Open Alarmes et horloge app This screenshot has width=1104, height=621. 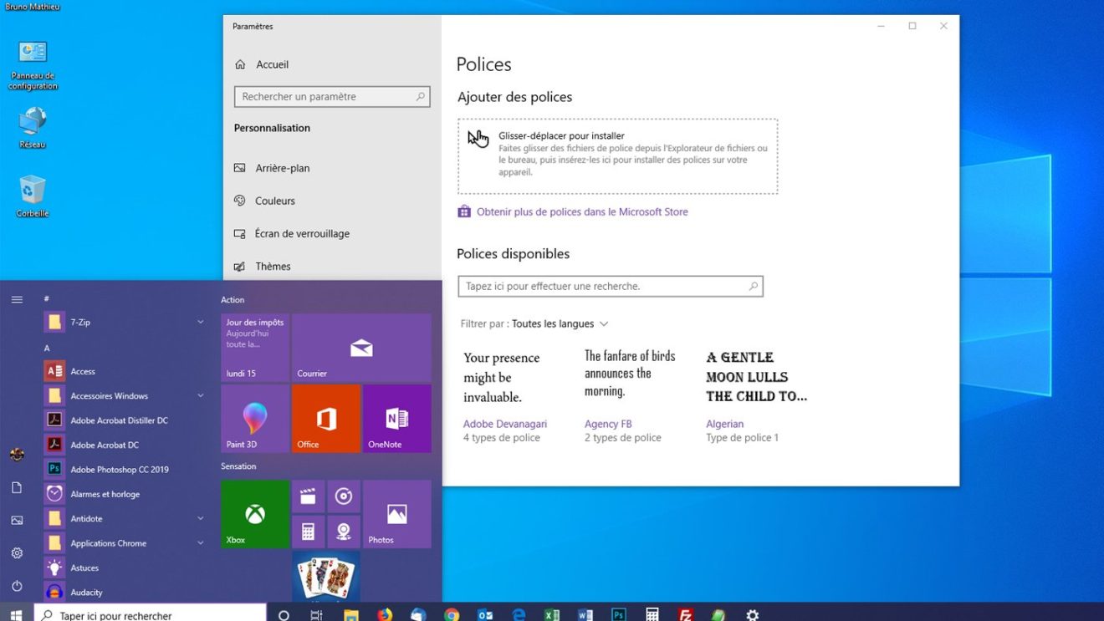125,494
